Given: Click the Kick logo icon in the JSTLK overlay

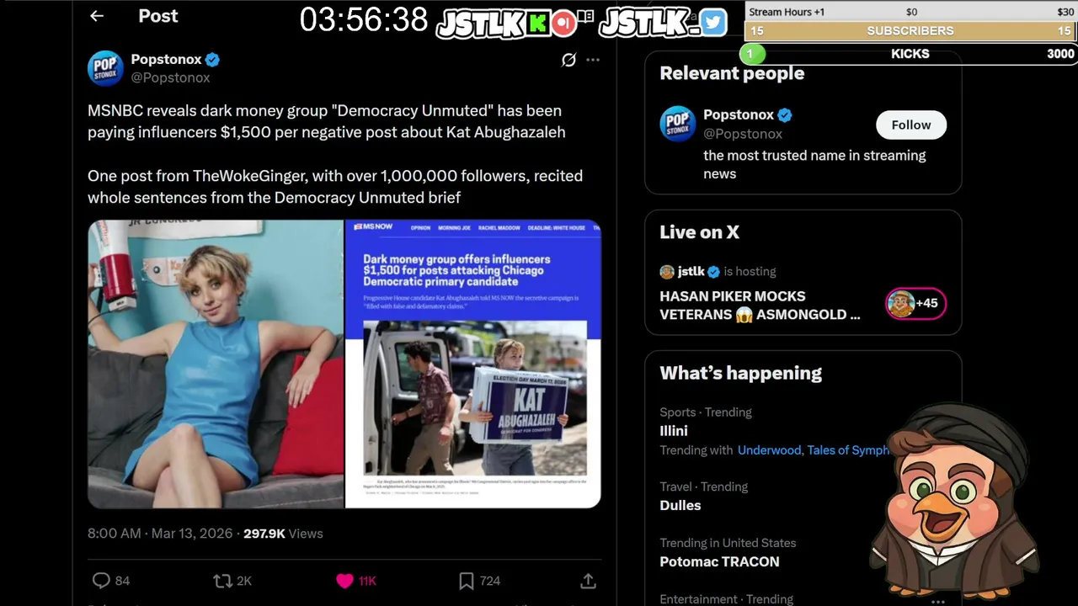Looking at the screenshot, I should 538,24.
